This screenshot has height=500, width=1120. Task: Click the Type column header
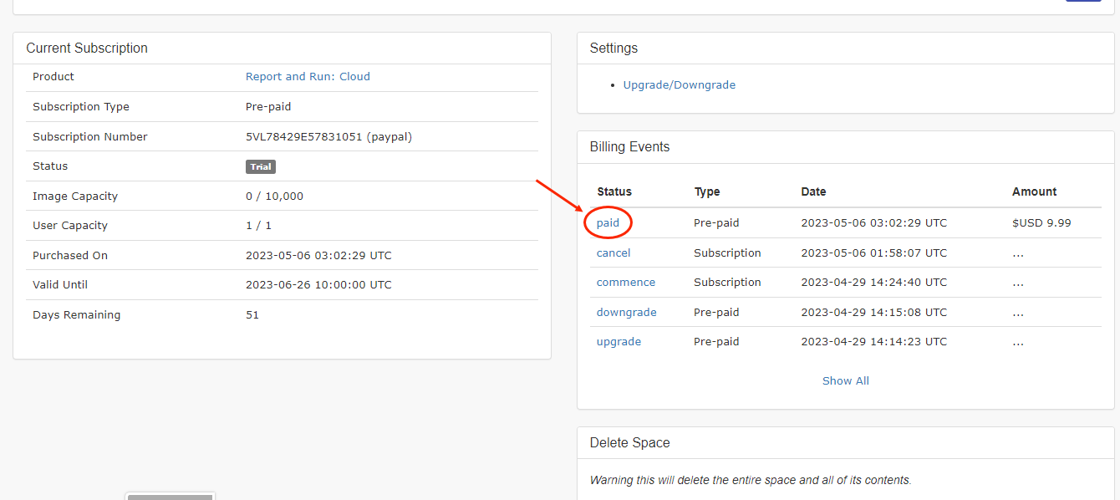point(706,191)
